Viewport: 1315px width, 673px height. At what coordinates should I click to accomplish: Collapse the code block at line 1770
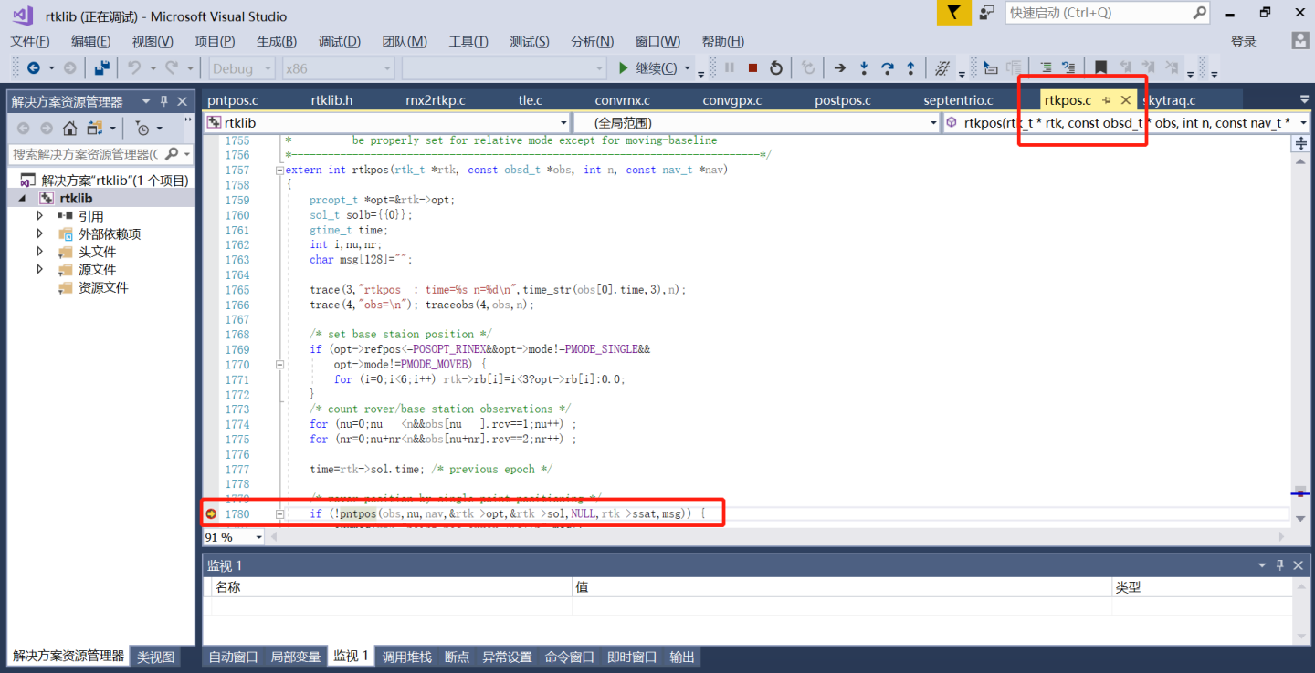click(279, 365)
